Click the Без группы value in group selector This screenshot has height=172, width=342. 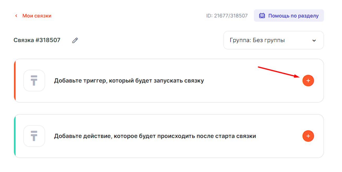[x=269, y=40]
